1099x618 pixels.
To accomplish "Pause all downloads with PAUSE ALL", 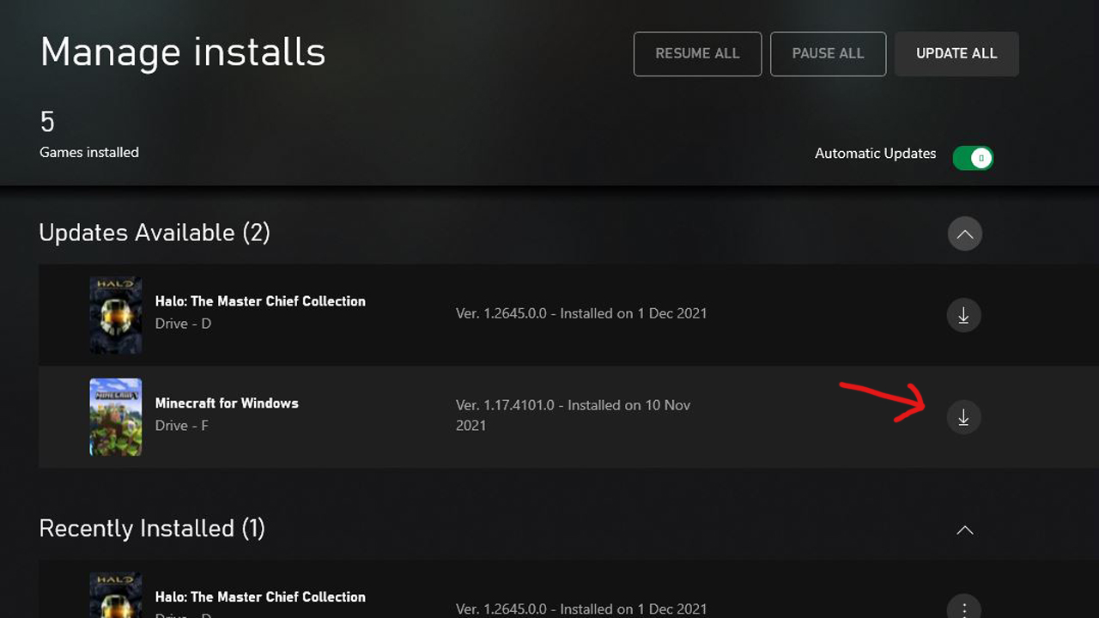I will click(x=828, y=54).
